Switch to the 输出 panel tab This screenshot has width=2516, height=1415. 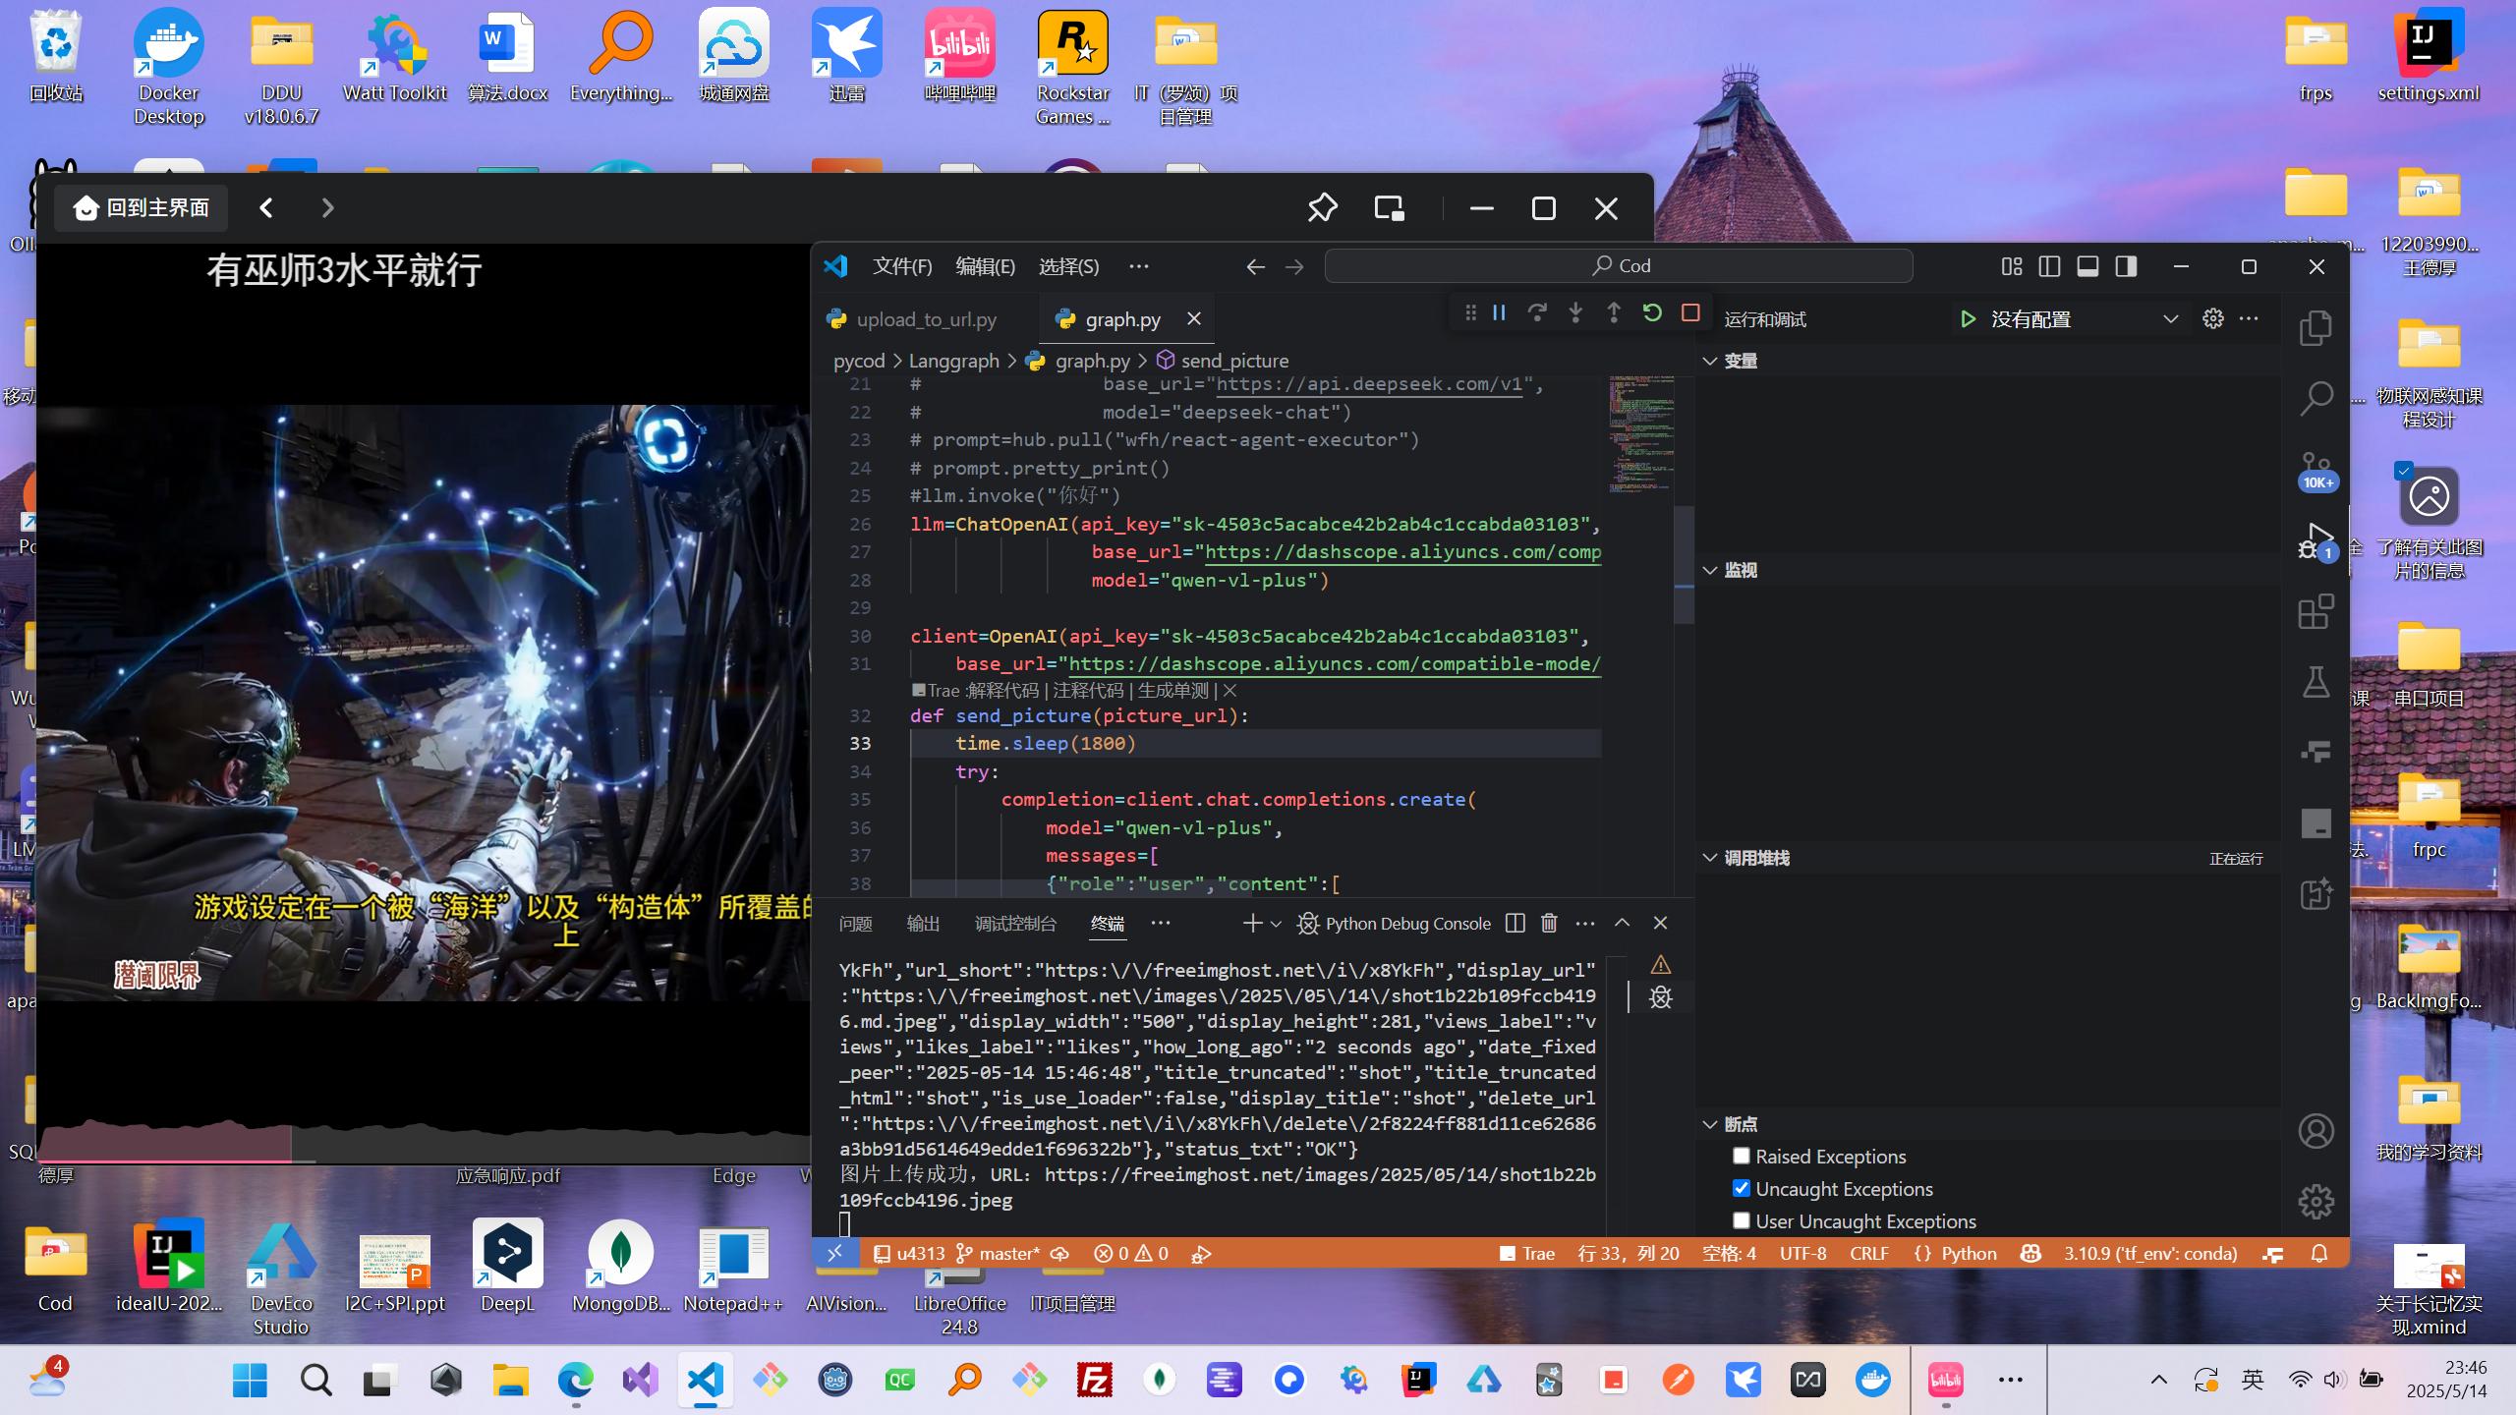coord(923,924)
